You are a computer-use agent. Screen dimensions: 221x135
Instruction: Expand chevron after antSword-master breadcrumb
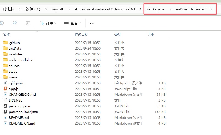pos(211,9)
